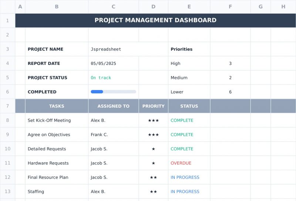Select column F header
296x201 pixels.
click(230, 7)
